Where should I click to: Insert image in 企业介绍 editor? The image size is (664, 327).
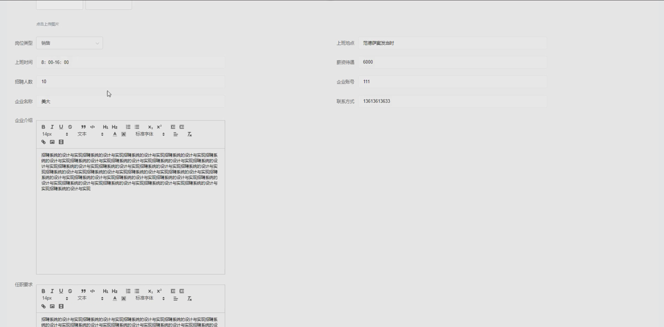[x=52, y=142]
